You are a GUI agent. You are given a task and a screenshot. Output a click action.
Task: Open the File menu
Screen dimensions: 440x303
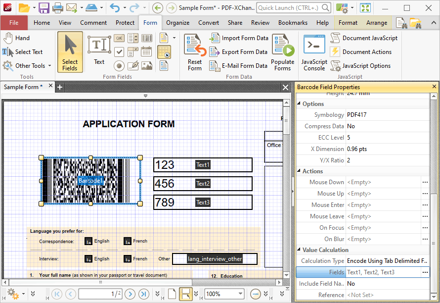point(14,23)
